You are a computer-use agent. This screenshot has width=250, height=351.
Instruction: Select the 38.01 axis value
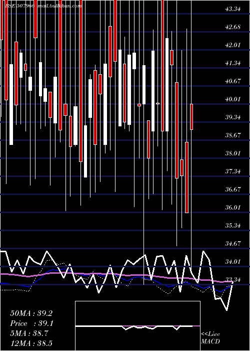click(233, 153)
